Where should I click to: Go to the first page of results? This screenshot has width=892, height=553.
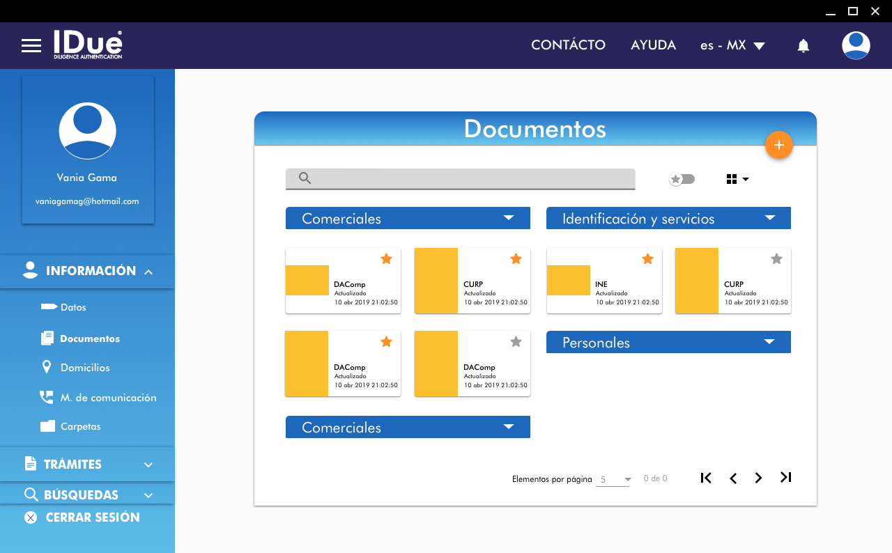[706, 478]
